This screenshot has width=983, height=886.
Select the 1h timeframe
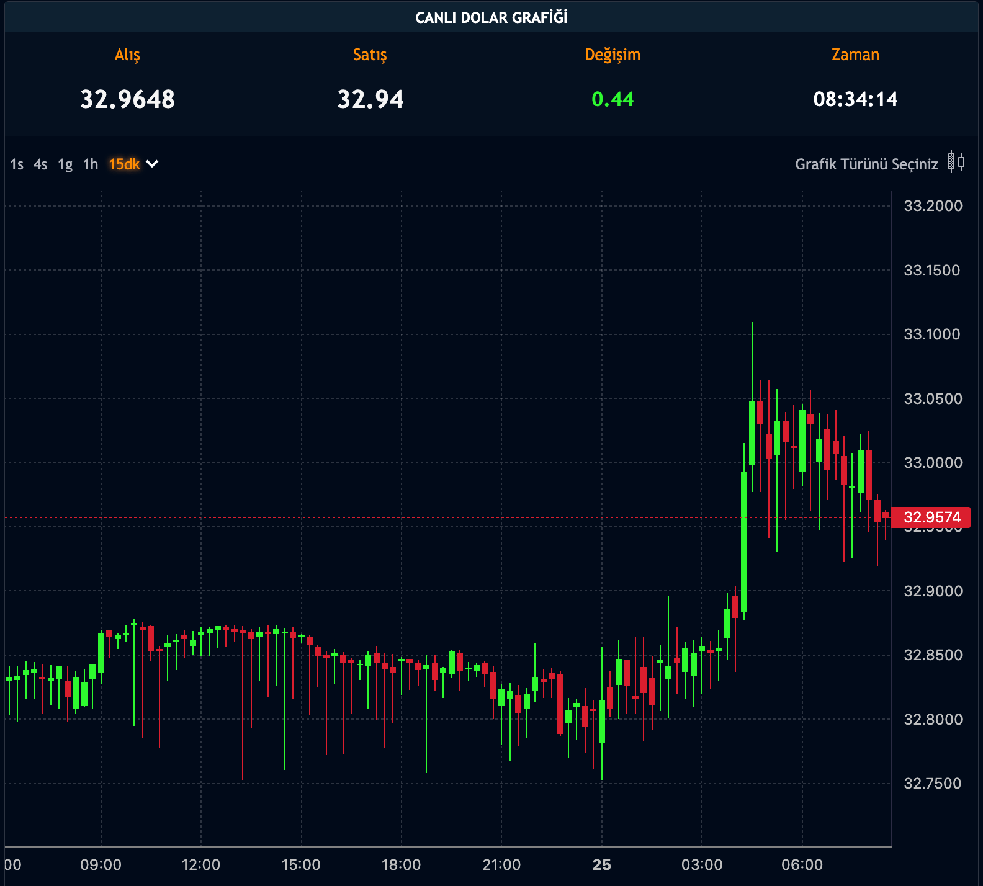pos(91,164)
